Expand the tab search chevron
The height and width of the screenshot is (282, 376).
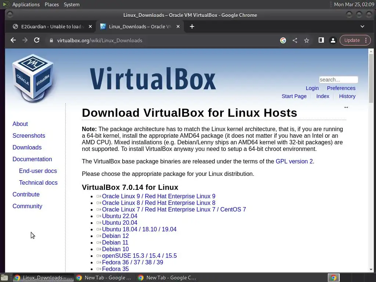pos(362,26)
